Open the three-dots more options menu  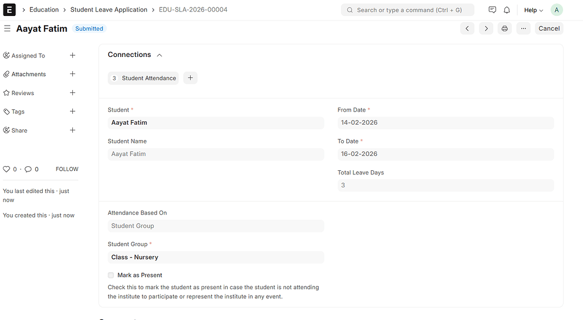pyautogui.click(x=524, y=28)
